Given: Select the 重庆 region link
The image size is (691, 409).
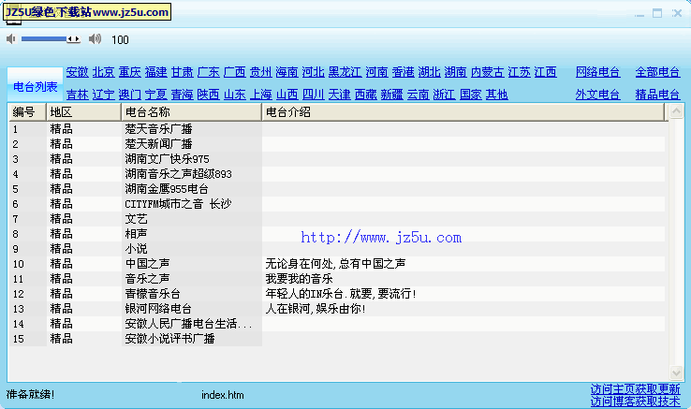Looking at the screenshot, I should (x=129, y=72).
